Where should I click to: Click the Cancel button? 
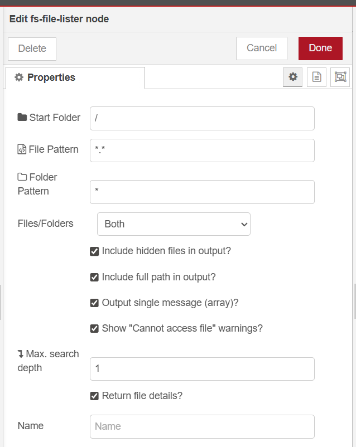click(x=261, y=48)
